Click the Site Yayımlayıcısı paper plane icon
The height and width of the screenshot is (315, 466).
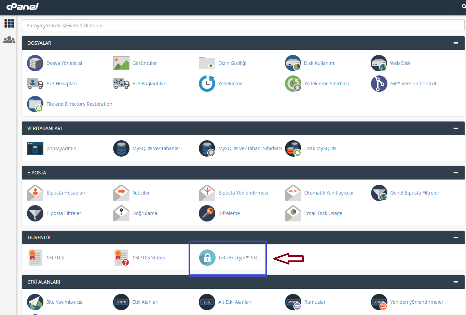tap(35, 302)
